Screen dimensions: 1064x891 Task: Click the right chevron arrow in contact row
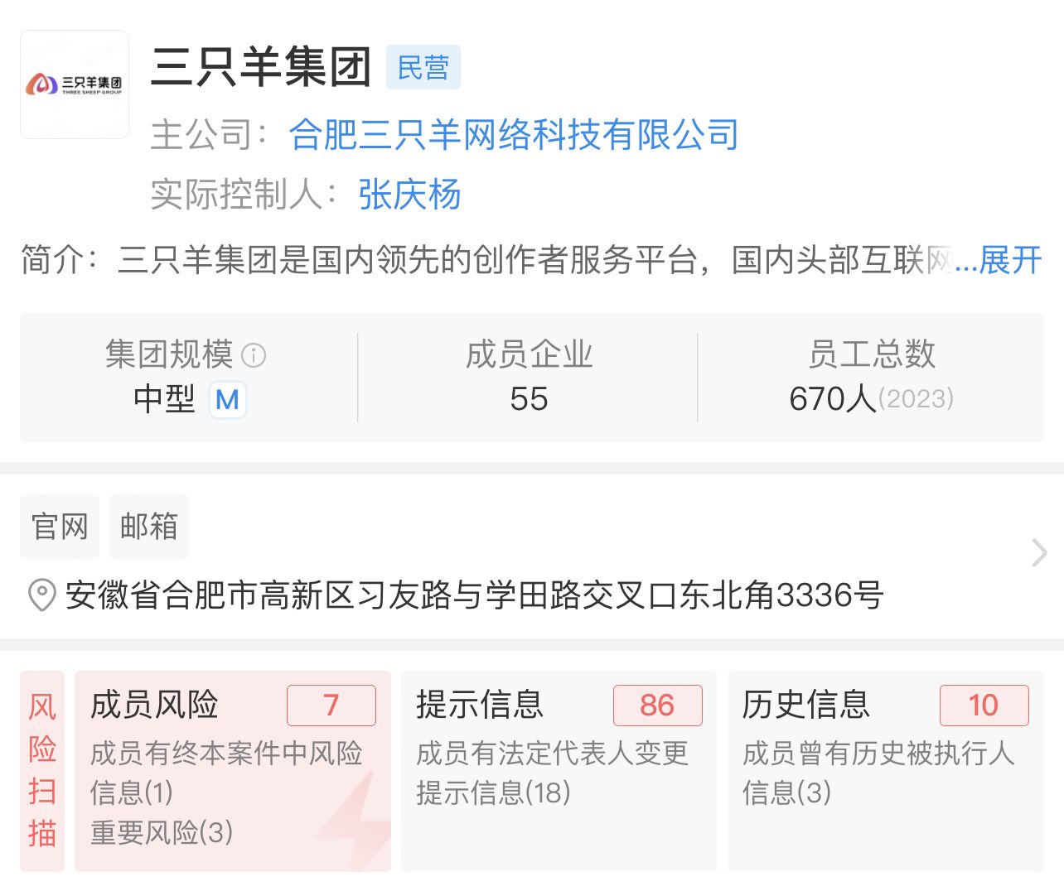pos(1039,552)
